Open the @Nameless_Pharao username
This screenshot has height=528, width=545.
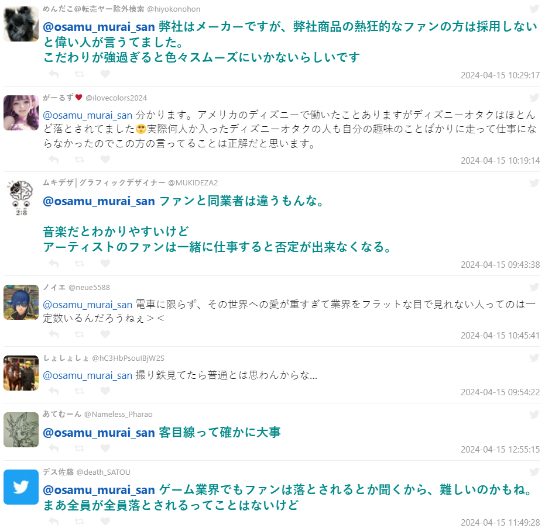118,414
